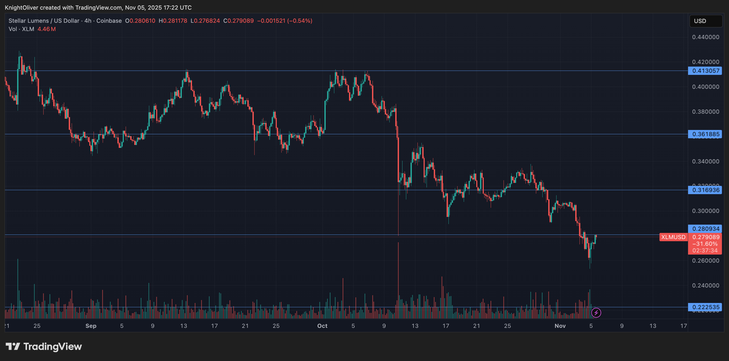
Task: Click the -0.54% change value in header
Action: click(300, 21)
